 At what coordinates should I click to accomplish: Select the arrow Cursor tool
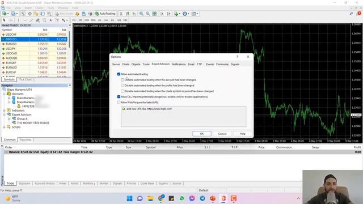4,20
